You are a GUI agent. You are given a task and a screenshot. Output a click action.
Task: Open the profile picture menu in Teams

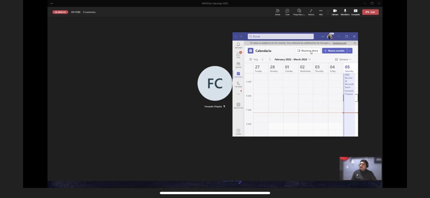(330, 36)
